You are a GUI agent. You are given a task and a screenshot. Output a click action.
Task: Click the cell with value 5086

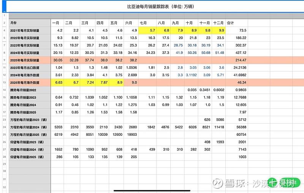[219, 120]
